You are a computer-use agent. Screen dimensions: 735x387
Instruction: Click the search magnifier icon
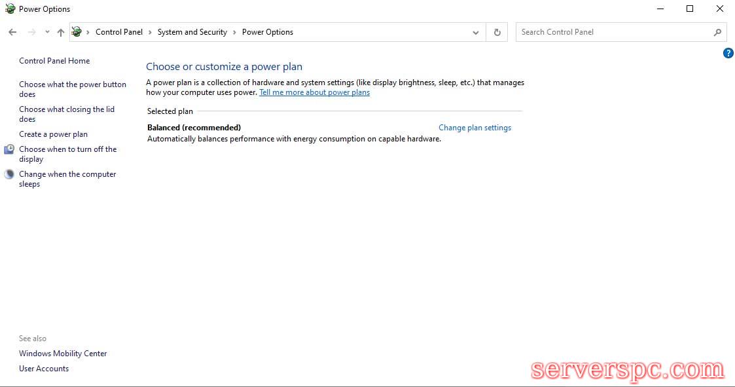click(x=717, y=32)
